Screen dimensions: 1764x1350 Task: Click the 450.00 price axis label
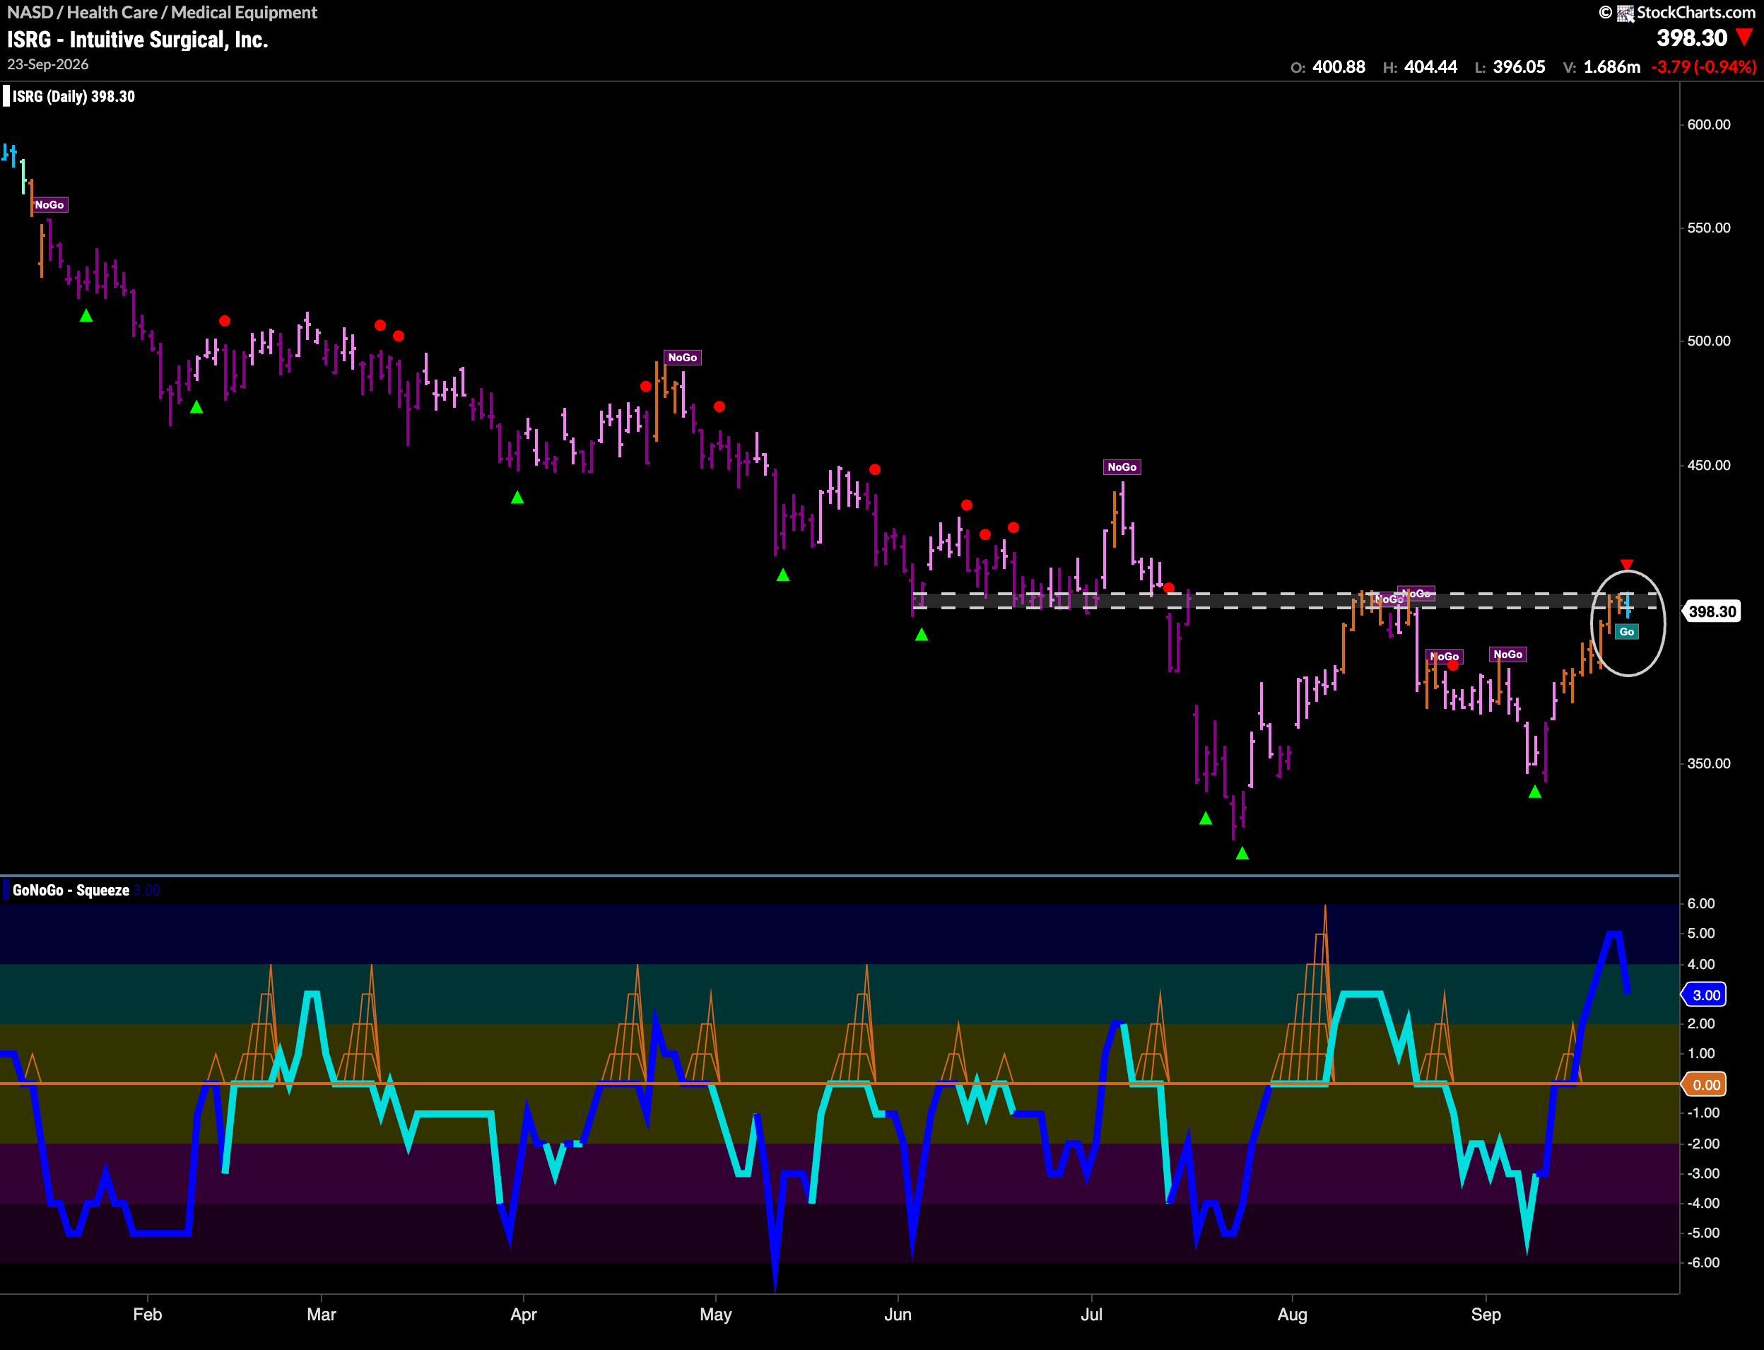[1709, 465]
